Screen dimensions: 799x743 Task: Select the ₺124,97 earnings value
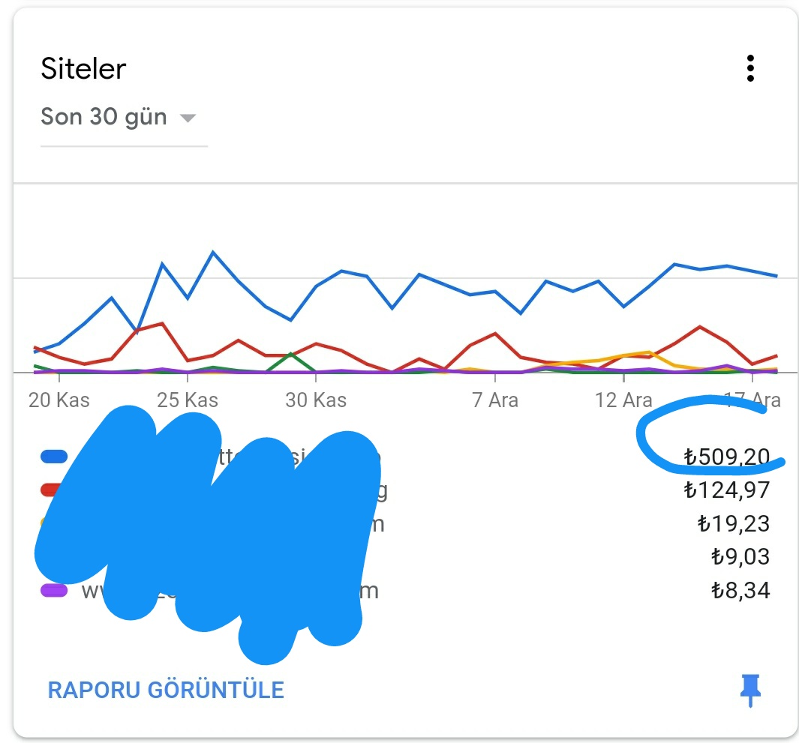point(726,490)
